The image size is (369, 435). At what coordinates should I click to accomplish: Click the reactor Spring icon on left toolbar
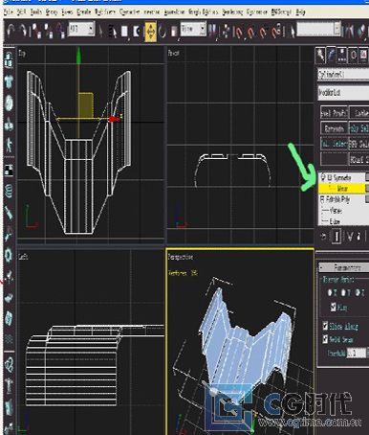pos(9,191)
